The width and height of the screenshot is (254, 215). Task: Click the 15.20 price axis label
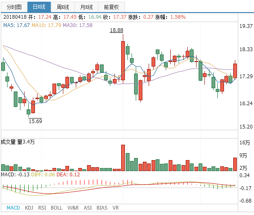click(246, 127)
